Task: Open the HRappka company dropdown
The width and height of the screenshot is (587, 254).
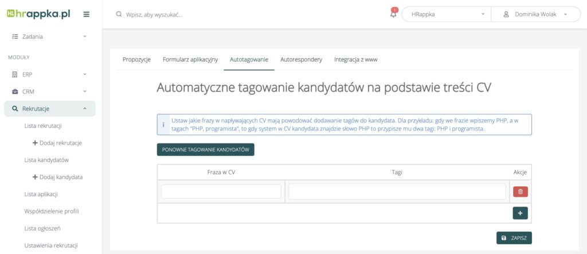Action: (x=446, y=14)
